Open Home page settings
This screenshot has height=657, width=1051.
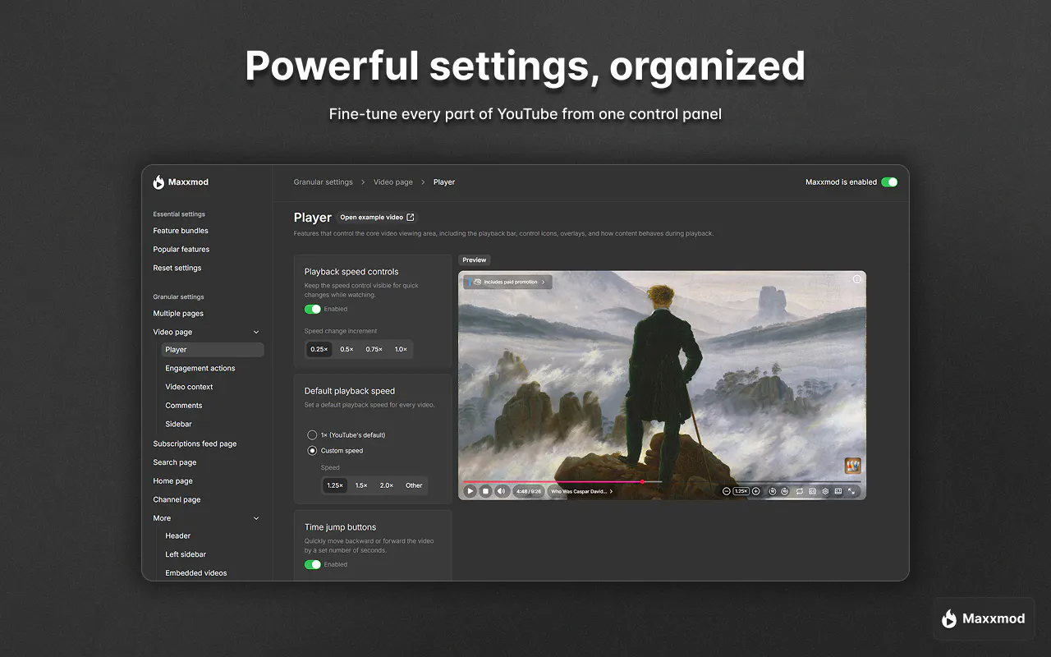(x=173, y=481)
